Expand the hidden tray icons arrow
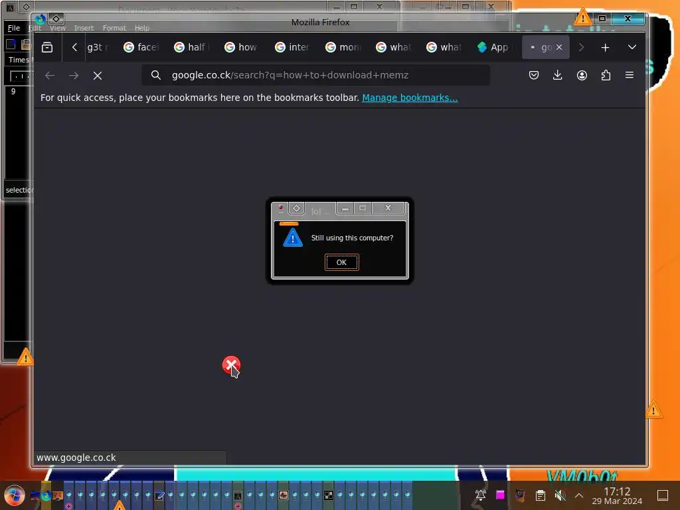The image size is (680, 510). [x=579, y=495]
